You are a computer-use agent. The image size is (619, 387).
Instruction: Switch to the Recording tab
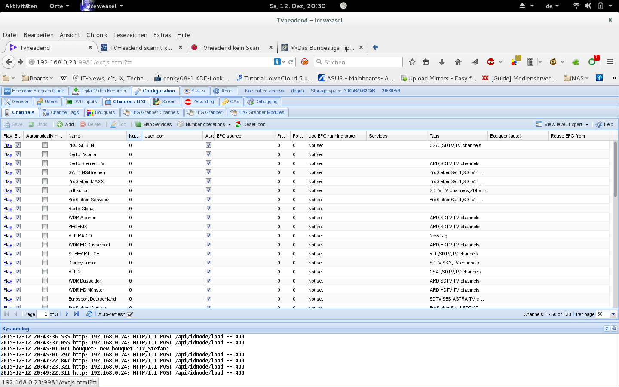(199, 101)
